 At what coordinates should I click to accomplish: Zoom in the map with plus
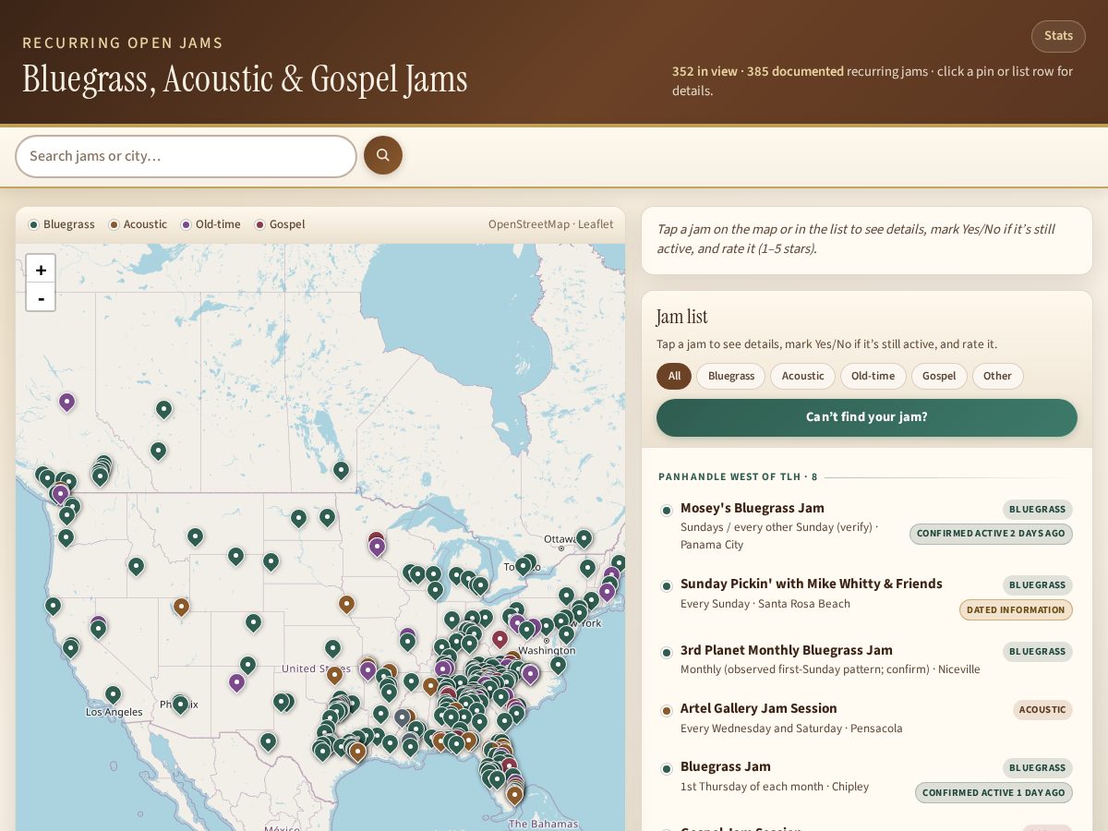(x=41, y=269)
